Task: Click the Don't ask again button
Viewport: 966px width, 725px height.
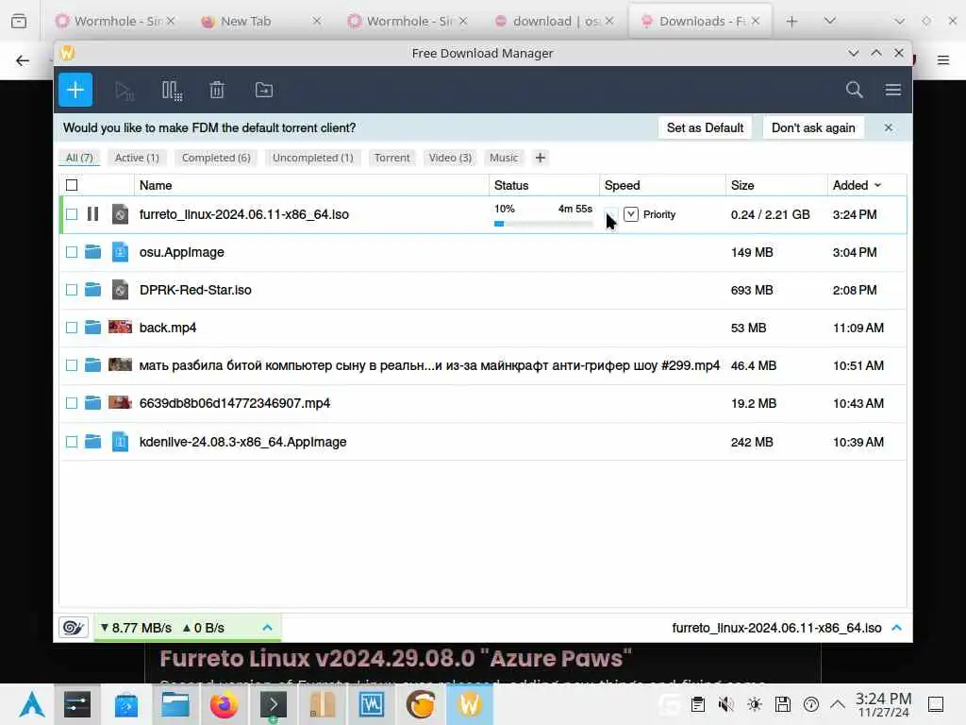Action: tap(813, 127)
